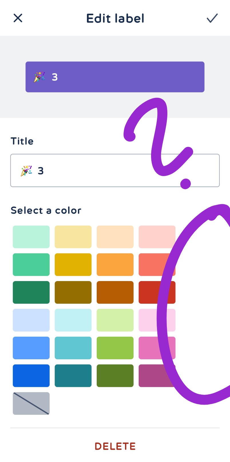Select the mustard yellow color swatch
Image resolution: width=230 pixels, height=462 pixels.
[73, 264]
